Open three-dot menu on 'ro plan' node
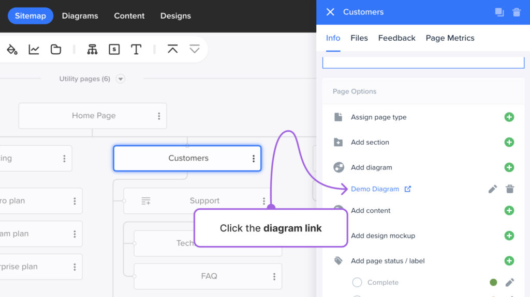The image size is (530, 297). tap(75, 201)
